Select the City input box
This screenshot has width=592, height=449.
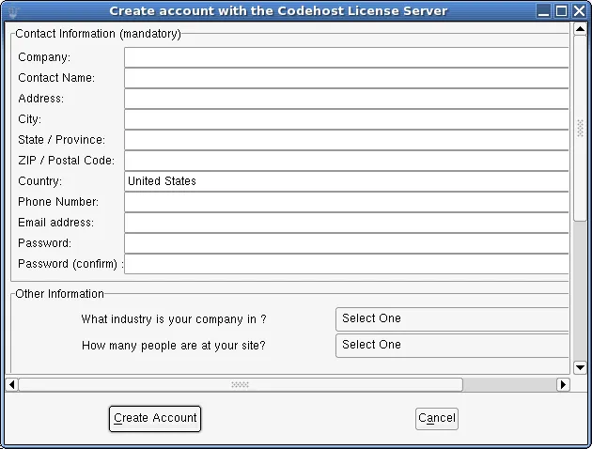click(347, 119)
